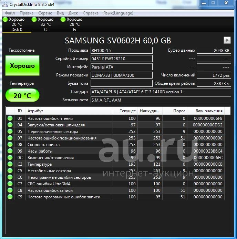The image size is (237, 239).
Task: Click green status dot of Disk 0
Action: click(5, 19)
